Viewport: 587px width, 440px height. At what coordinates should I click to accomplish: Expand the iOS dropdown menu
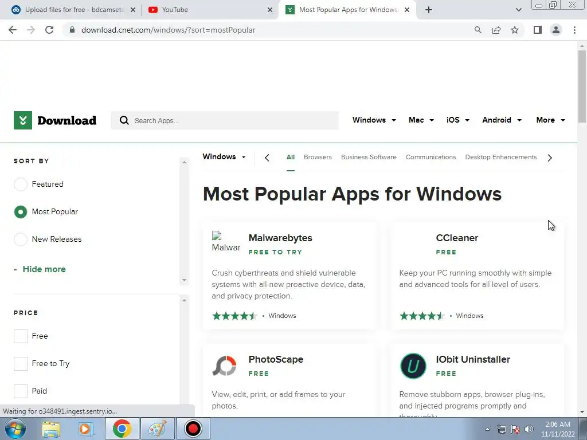pyautogui.click(x=458, y=120)
